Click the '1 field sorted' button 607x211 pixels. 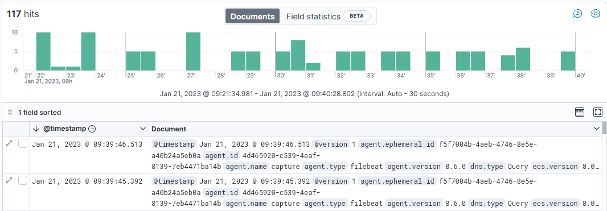[39, 113]
